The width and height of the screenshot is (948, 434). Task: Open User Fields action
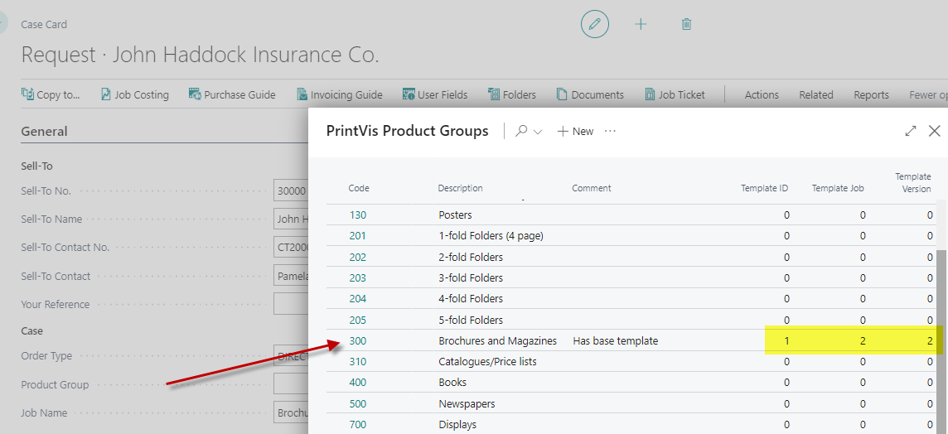tap(435, 94)
